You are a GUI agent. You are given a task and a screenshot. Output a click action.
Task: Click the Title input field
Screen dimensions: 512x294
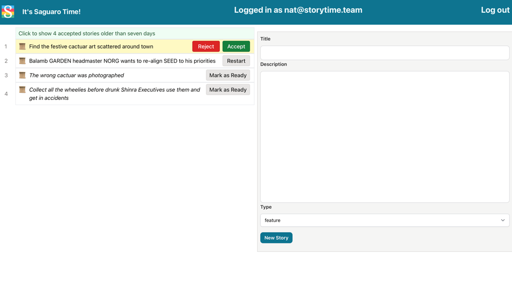pyautogui.click(x=384, y=53)
